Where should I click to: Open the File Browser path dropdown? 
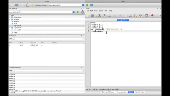pos(74,12)
